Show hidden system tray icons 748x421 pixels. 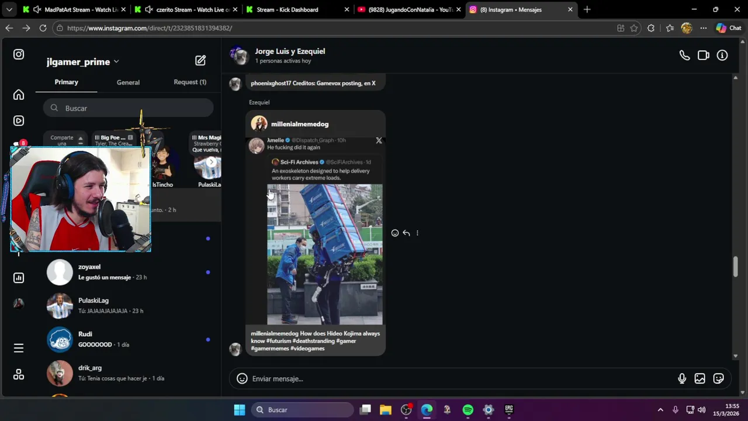660,410
